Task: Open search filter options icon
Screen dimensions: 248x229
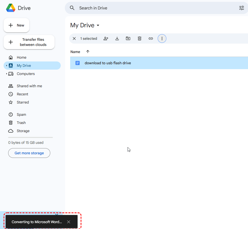Action: pyautogui.click(x=241, y=8)
